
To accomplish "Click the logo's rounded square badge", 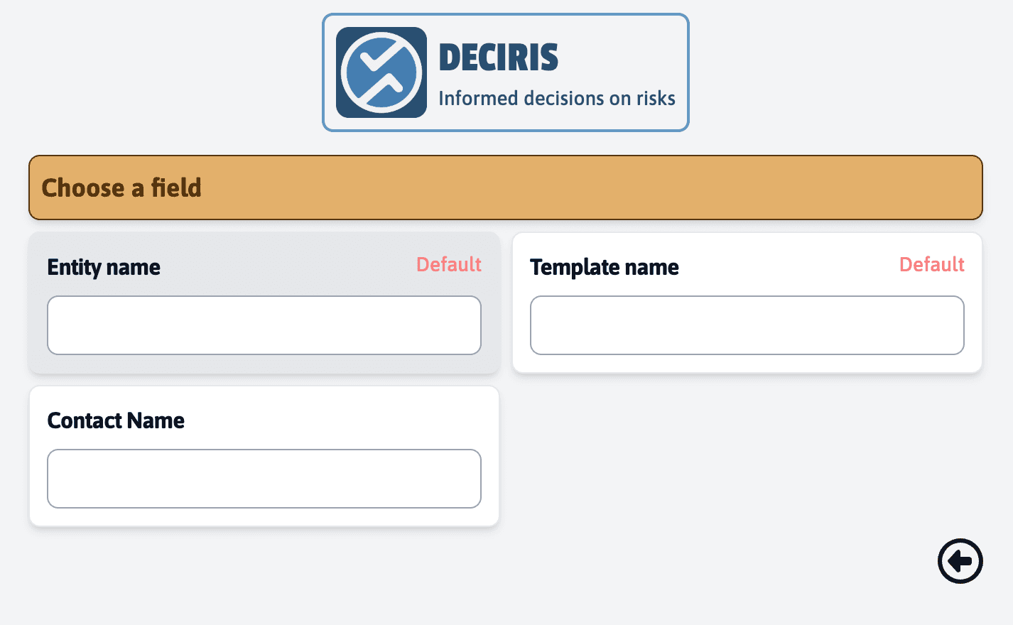I will 381,71.
